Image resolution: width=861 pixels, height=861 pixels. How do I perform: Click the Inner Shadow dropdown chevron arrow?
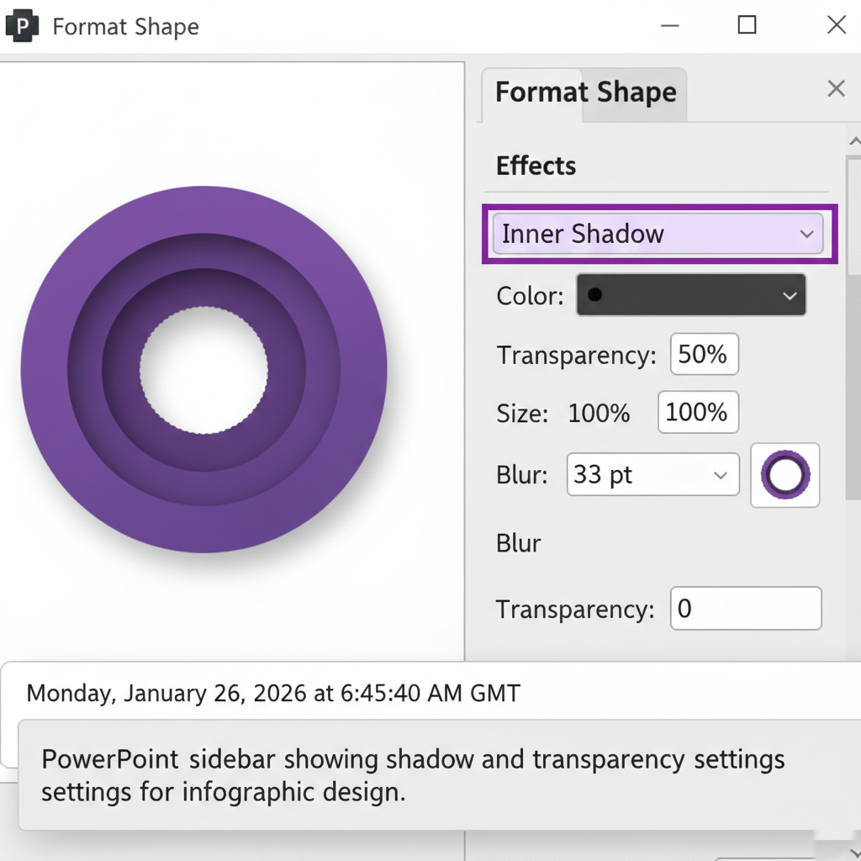[806, 235]
